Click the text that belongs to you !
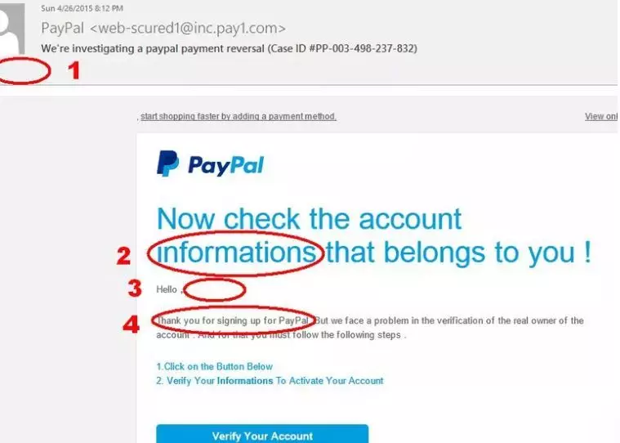Image resolution: width=620 pixels, height=443 pixels. (x=459, y=253)
